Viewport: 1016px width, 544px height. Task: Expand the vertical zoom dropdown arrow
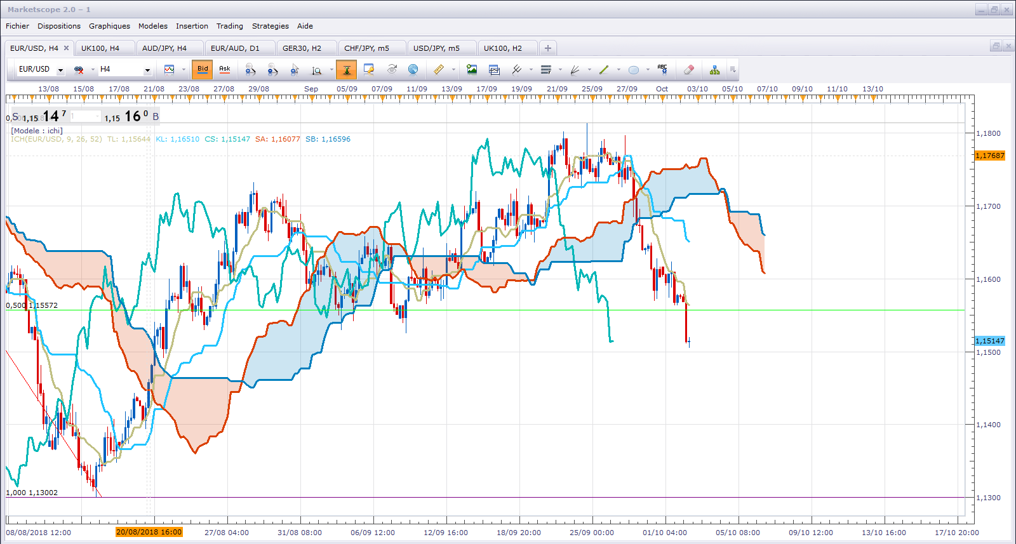[x=331, y=70]
